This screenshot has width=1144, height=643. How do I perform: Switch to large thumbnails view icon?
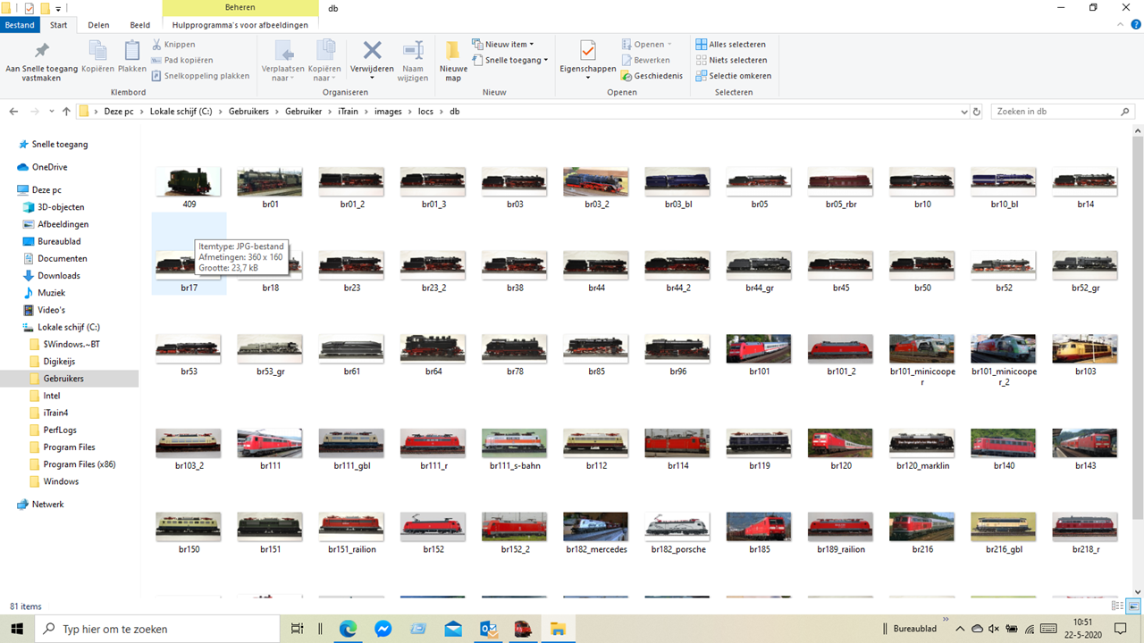[x=1133, y=606]
